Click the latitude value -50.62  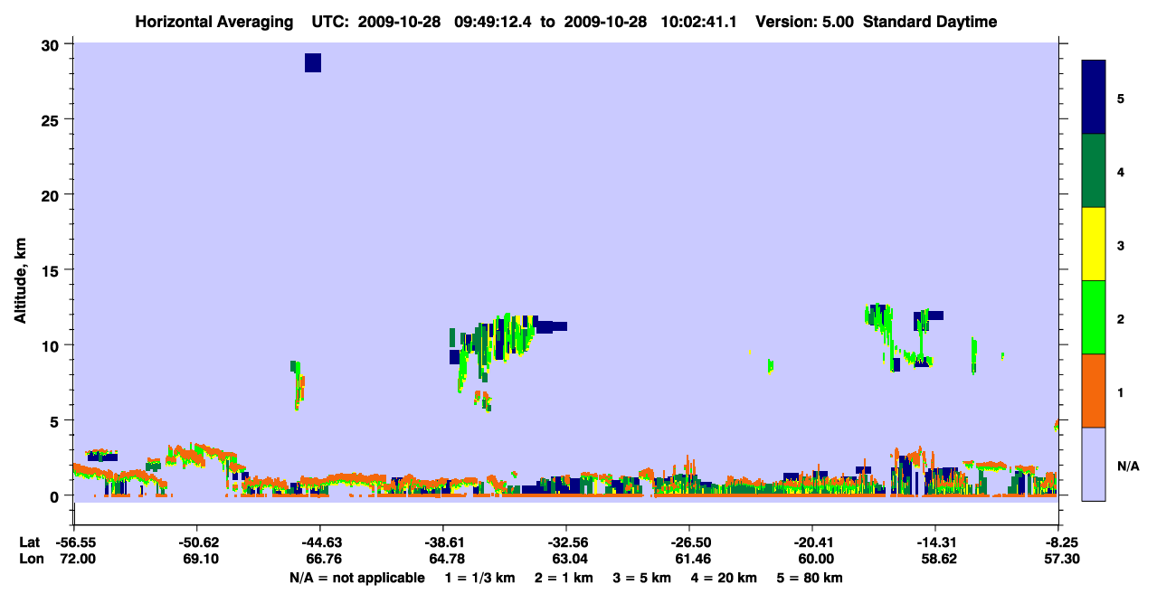pyautogui.click(x=197, y=542)
